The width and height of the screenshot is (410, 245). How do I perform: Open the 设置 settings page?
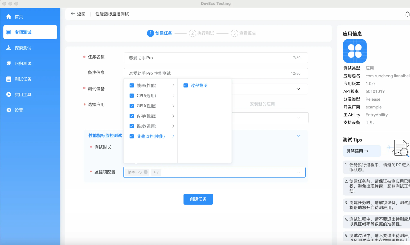19,110
